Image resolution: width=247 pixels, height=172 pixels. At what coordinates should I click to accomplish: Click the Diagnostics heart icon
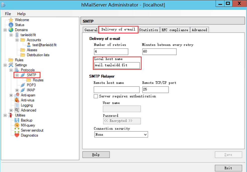pyautogui.click(x=17, y=135)
